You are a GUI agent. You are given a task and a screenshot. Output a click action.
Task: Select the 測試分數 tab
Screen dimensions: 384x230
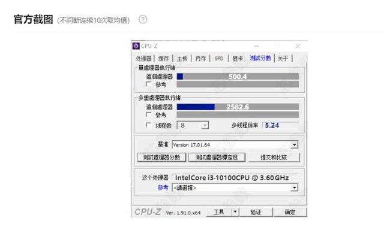click(260, 58)
